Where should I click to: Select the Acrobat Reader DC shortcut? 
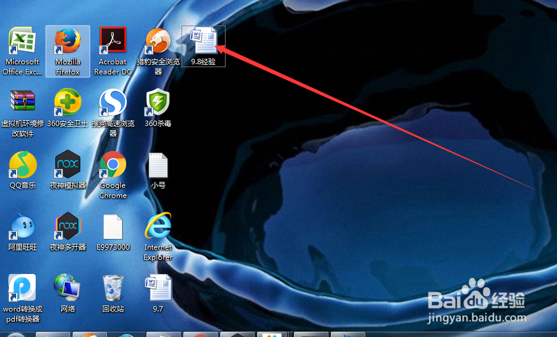pyautogui.click(x=113, y=51)
